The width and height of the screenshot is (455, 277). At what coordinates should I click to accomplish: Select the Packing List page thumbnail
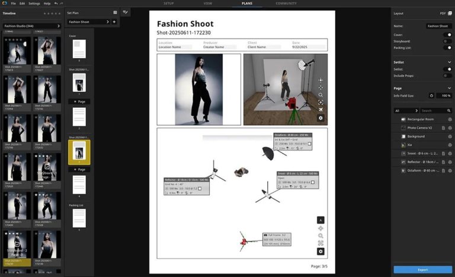pyautogui.click(x=79, y=218)
